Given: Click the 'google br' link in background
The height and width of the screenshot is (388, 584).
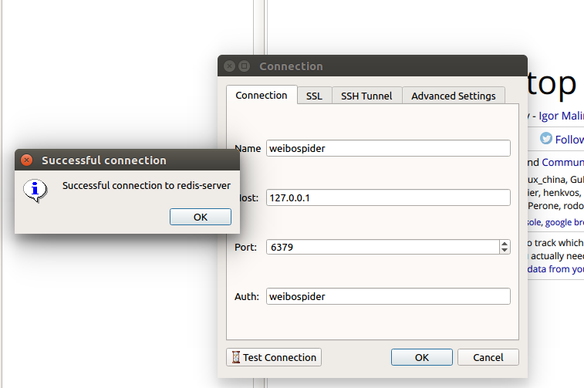Looking at the screenshot, I should click(564, 222).
